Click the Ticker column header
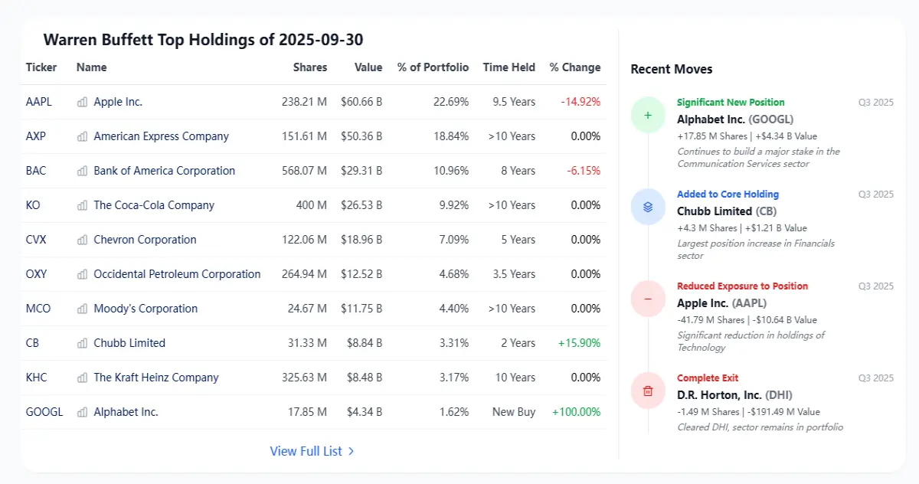The image size is (919, 484). (41, 67)
